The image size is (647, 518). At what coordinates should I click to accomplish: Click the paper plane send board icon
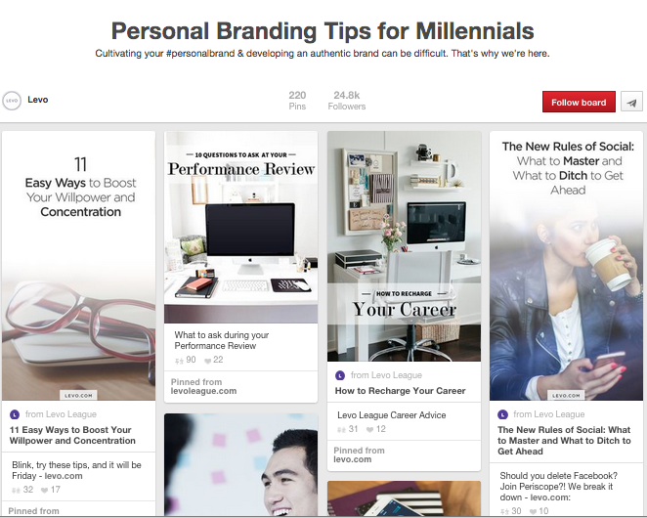coord(631,102)
